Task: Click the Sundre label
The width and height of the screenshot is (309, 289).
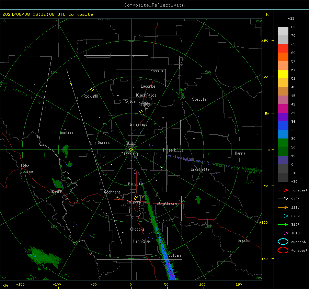Action: point(104,143)
